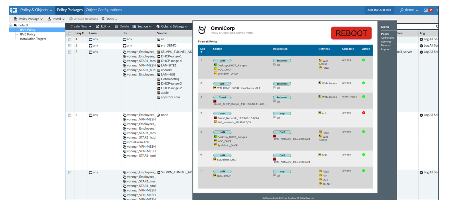Open Addresses in the portal menu

387,38
